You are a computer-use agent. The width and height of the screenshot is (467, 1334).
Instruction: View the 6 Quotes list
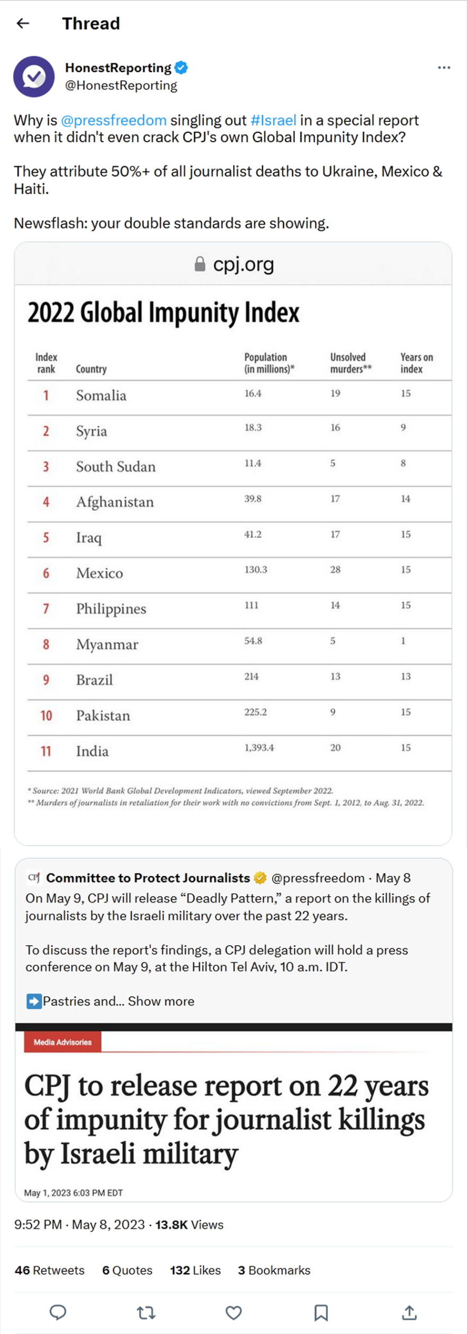127,1270
